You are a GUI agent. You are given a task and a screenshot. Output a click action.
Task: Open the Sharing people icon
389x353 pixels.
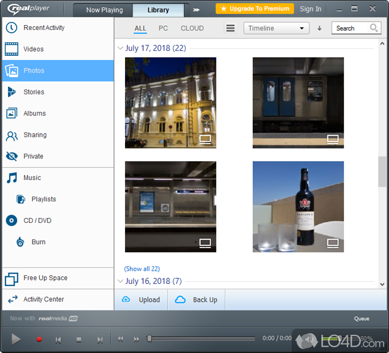[x=12, y=135]
